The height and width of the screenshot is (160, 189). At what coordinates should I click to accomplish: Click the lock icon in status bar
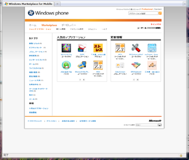pos(181,155)
